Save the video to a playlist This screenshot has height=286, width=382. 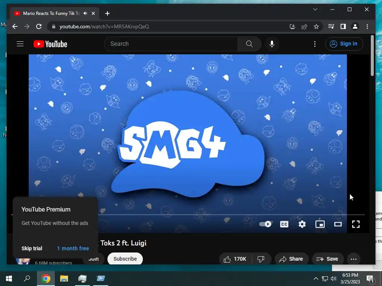coord(328,259)
